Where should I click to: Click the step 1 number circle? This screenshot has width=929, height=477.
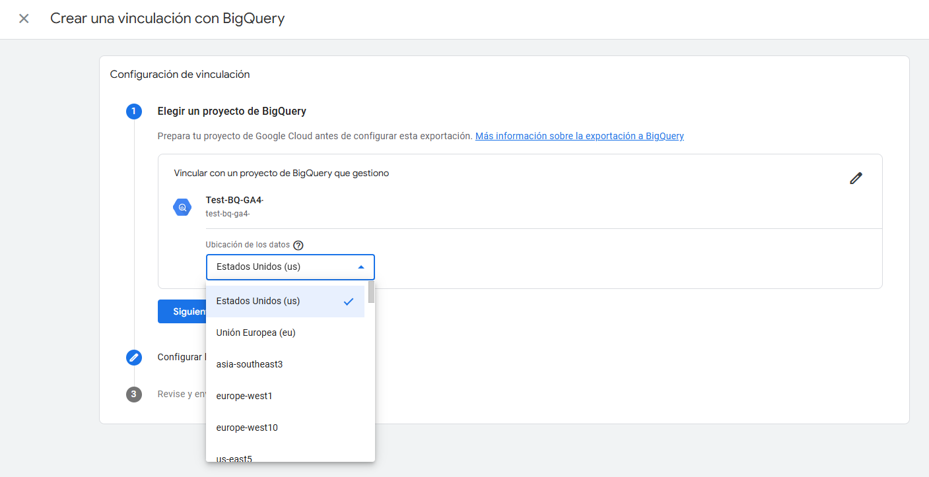(134, 111)
